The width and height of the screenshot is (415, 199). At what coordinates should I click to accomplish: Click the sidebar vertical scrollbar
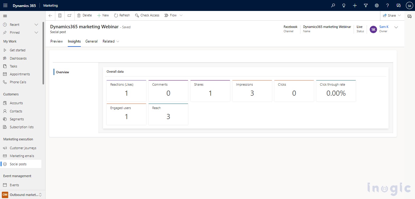pyautogui.click(x=43, y=53)
